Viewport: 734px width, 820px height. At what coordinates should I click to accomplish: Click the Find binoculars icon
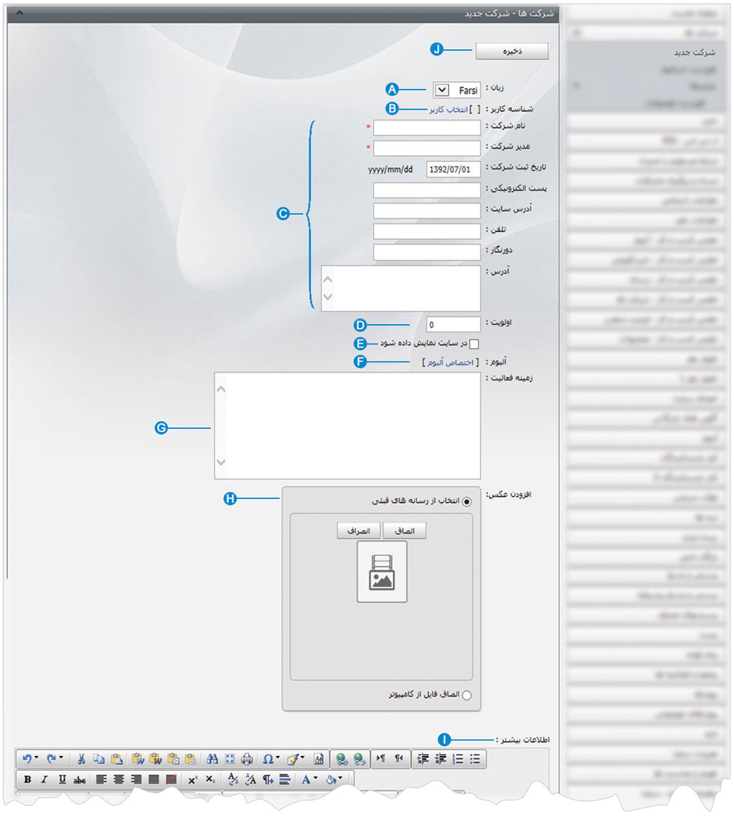coord(212,758)
